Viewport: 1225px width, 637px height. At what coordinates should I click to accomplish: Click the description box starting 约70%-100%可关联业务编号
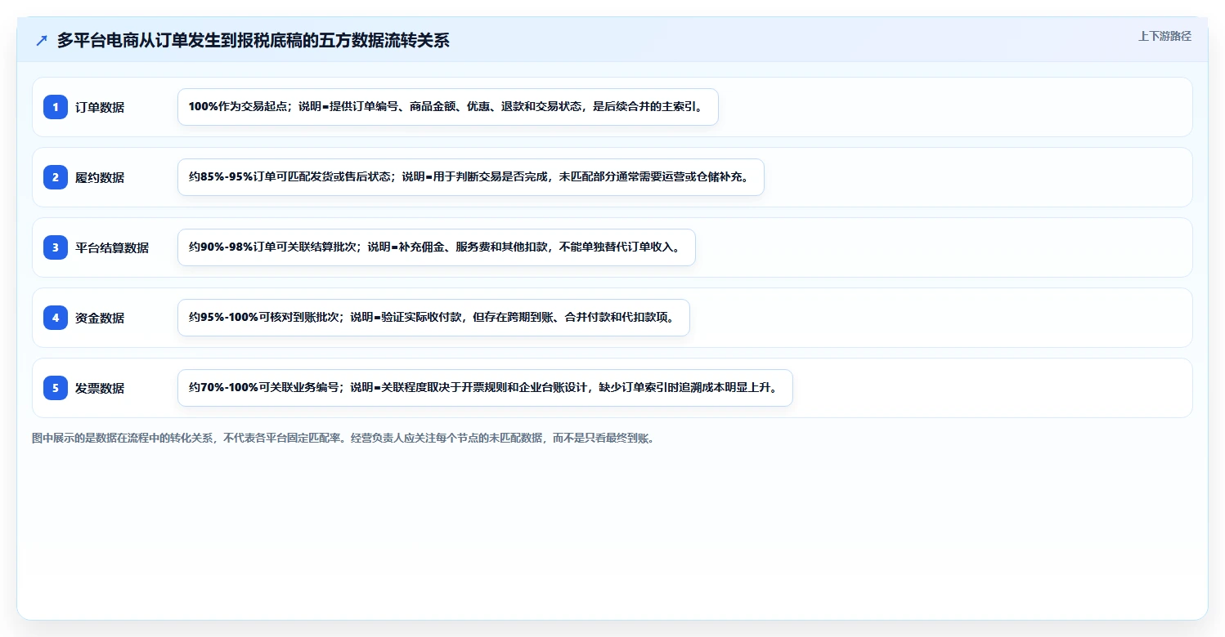coord(485,388)
